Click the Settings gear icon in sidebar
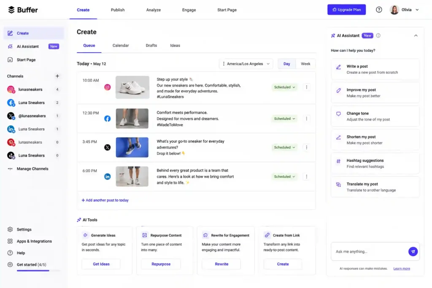This screenshot has width=432, height=288. [10, 229]
